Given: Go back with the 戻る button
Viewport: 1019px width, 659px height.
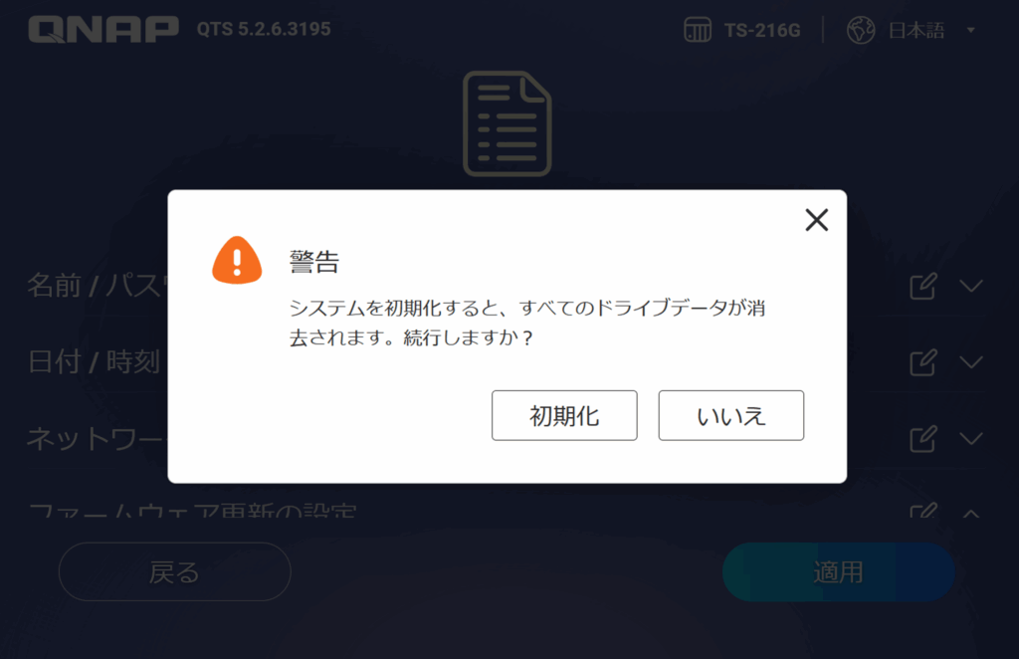Looking at the screenshot, I should [x=175, y=572].
